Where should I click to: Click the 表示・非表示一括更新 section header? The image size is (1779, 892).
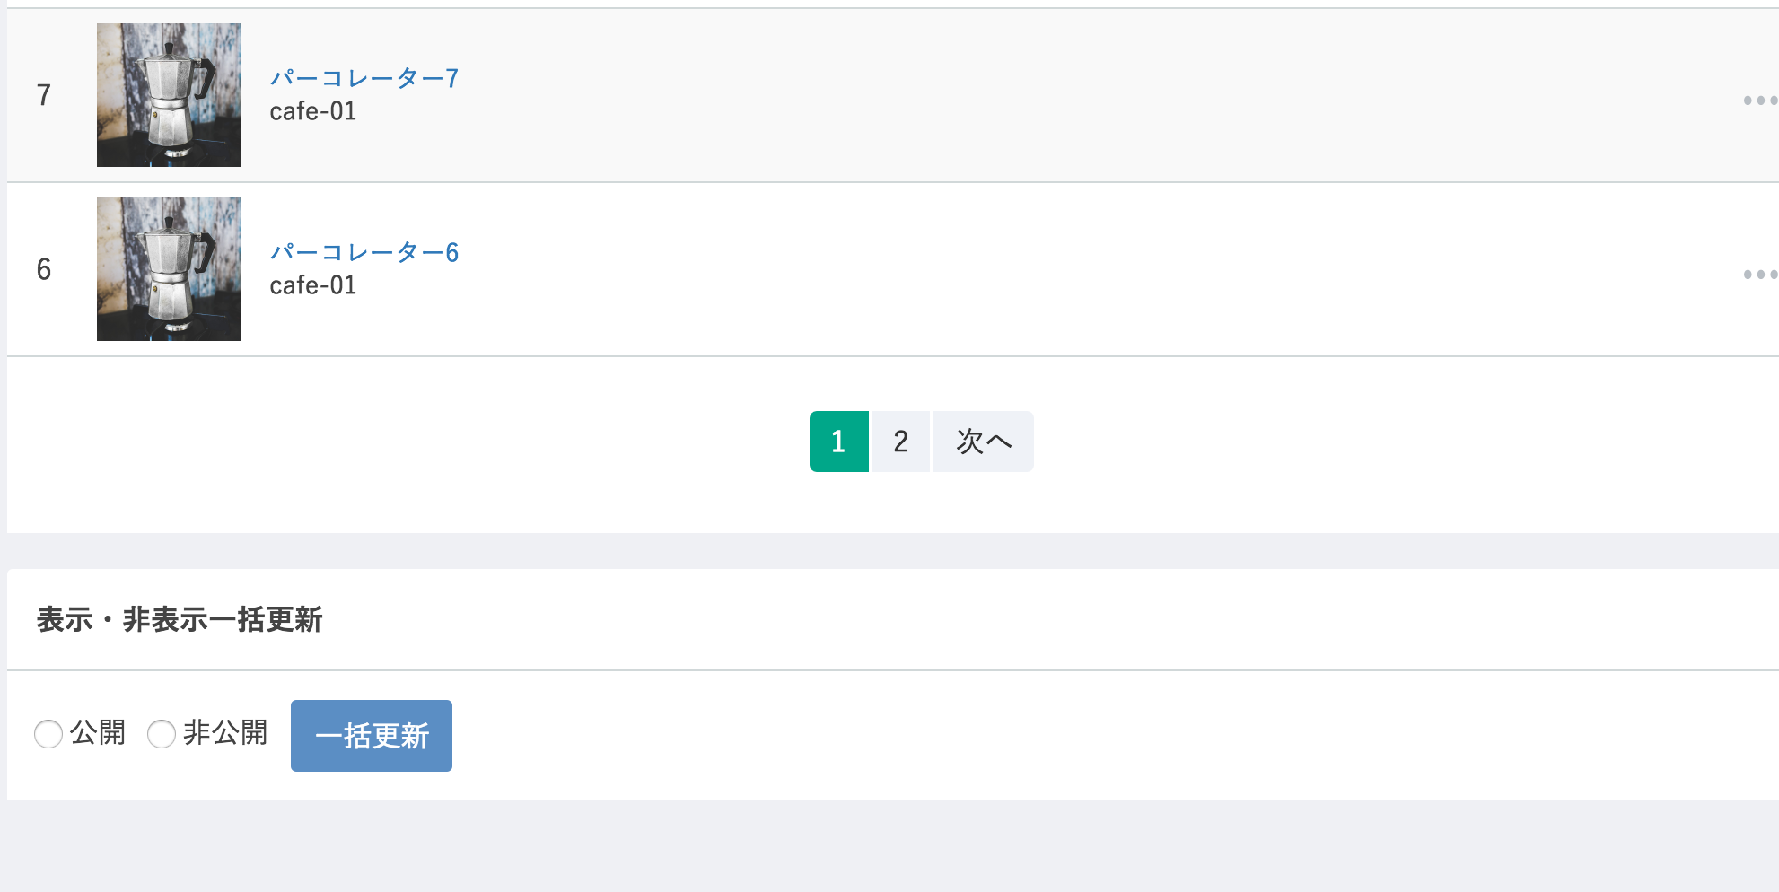click(180, 620)
